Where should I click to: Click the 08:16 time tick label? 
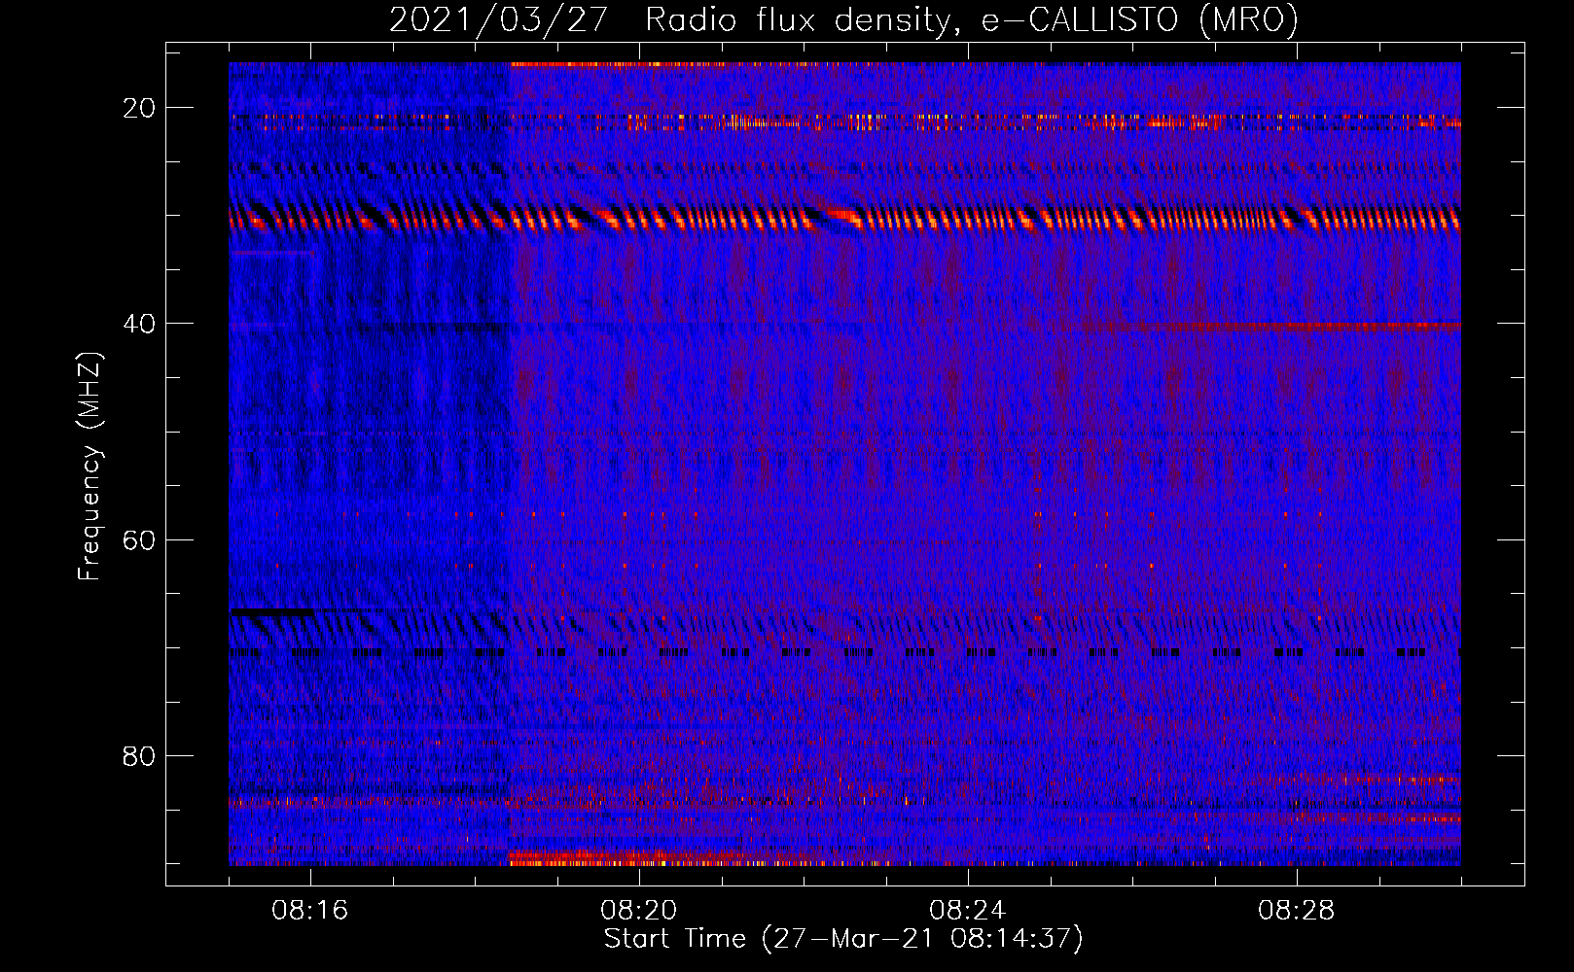[310, 911]
